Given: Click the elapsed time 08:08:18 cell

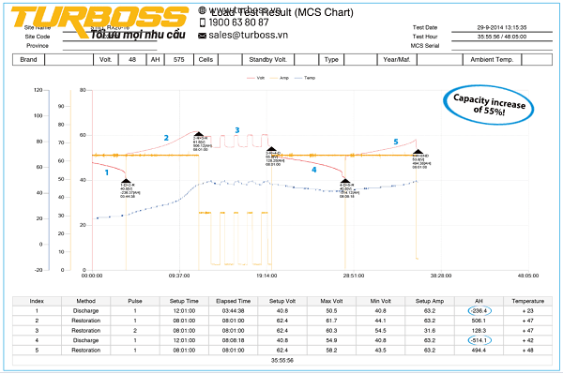Looking at the screenshot, I should 234,340.
